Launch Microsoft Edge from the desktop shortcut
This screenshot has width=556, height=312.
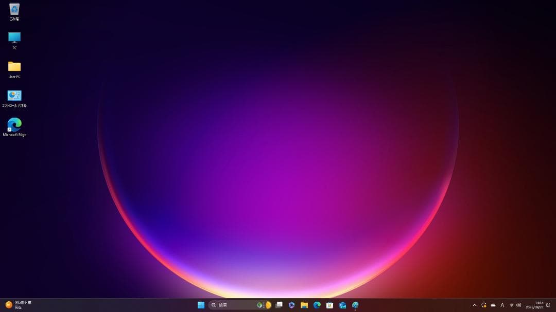(14, 125)
